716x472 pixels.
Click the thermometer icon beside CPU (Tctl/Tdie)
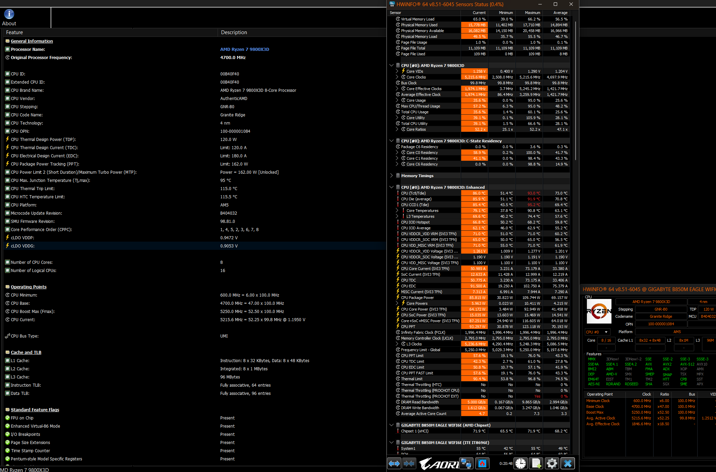(x=398, y=193)
